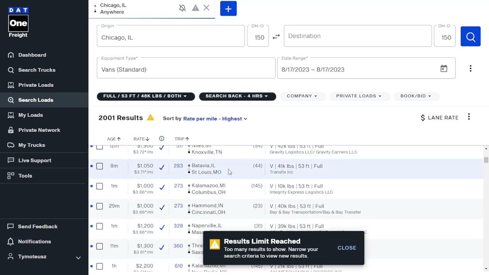Viewport: 489px width, 275px height.
Task: Check the $2,200 load checkbox
Action: [x=100, y=266]
